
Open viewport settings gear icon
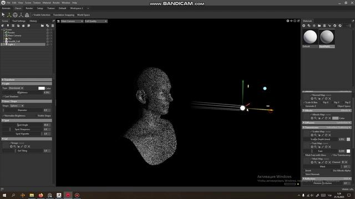pos(288,21)
